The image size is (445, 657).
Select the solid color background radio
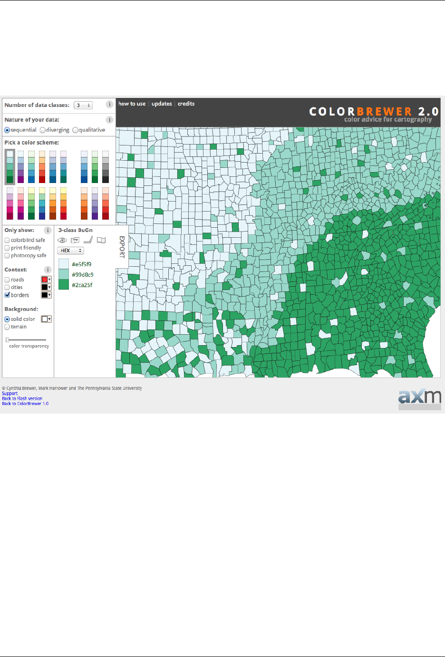(x=7, y=319)
